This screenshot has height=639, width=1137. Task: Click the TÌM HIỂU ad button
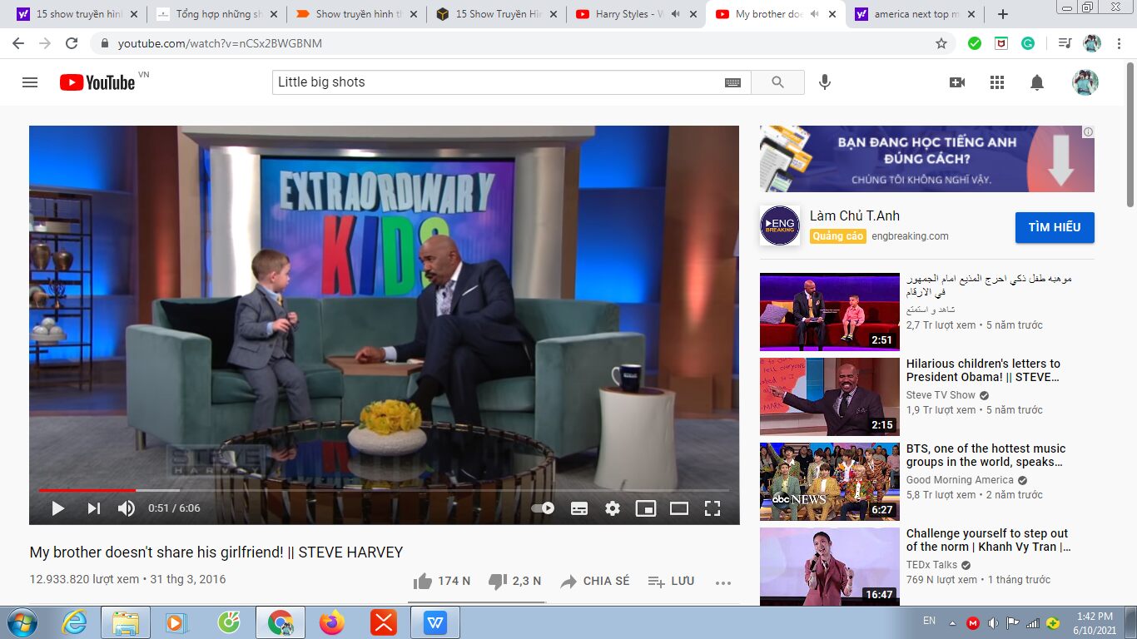[1055, 227]
